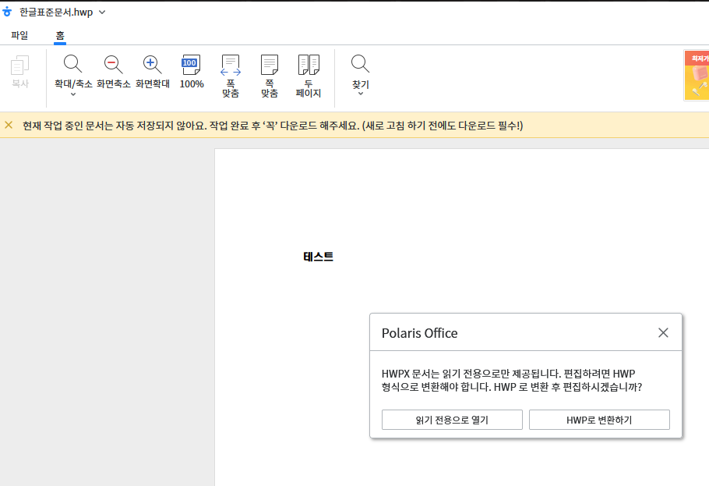
Task: Dismiss the yellow auto-save warning bar
Action: click(x=9, y=125)
